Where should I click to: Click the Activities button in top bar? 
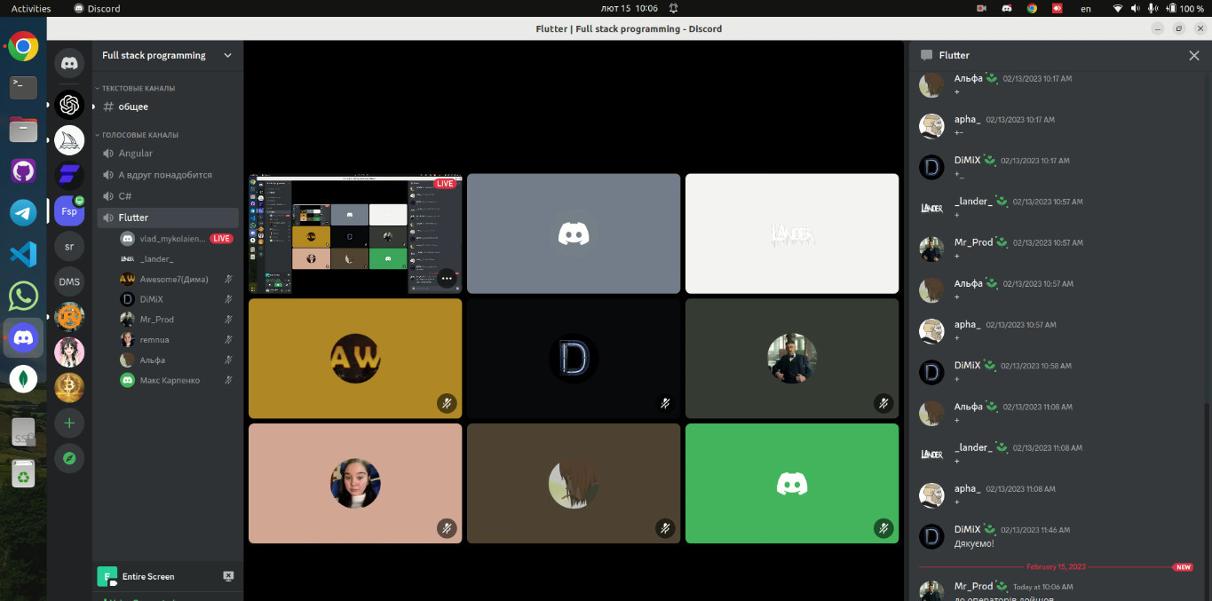[x=31, y=8]
